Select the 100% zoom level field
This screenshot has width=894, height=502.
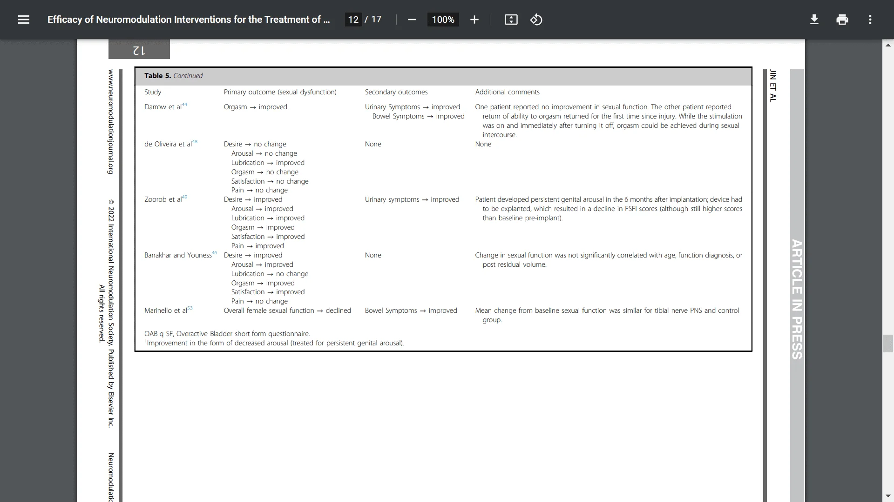coord(443,20)
